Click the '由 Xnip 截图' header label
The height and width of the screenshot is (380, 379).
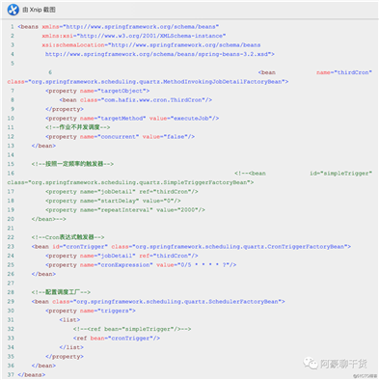click(39, 10)
